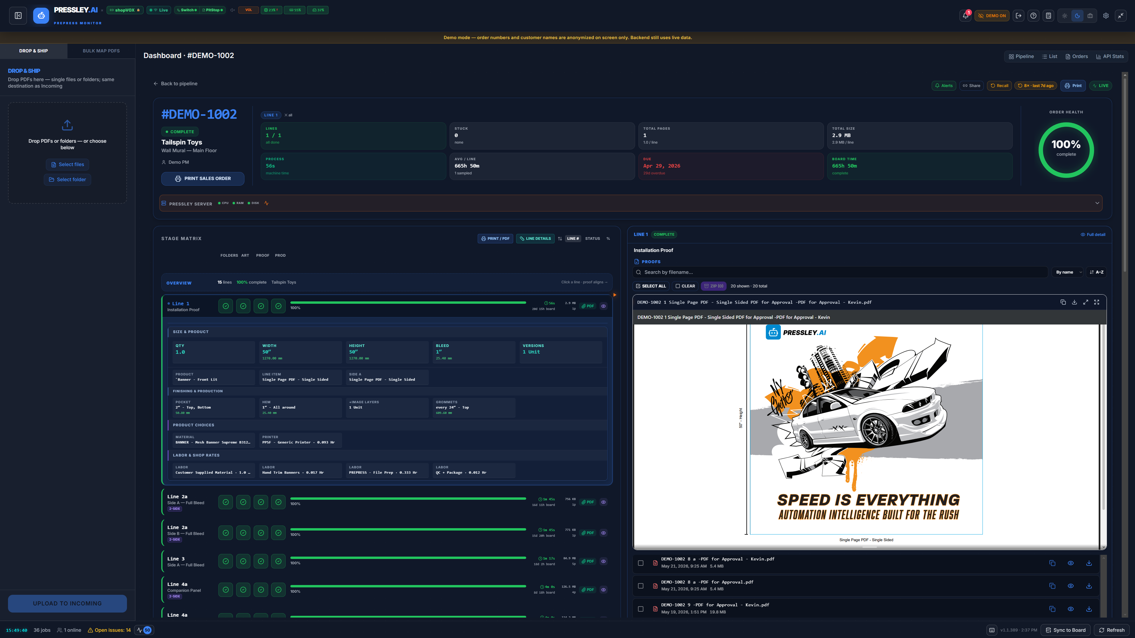Open proof preview in fullscreen icon
This screenshot has width=1135, height=638.
click(x=1097, y=302)
